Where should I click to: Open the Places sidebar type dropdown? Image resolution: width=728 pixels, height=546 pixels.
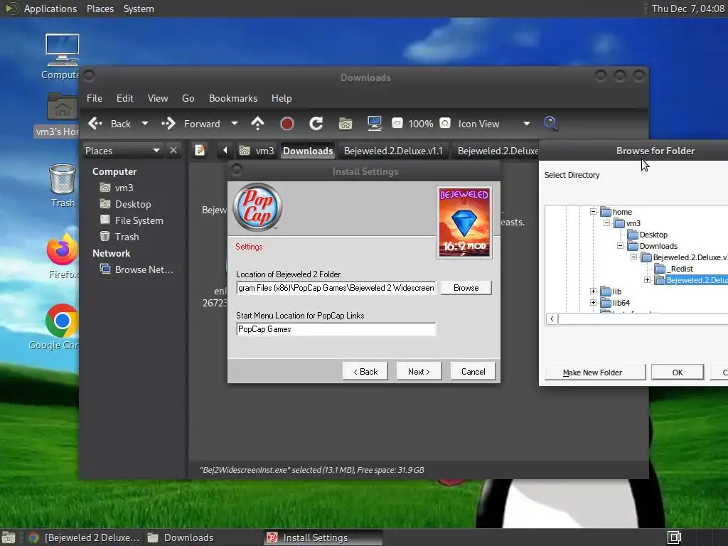(156, 151)
